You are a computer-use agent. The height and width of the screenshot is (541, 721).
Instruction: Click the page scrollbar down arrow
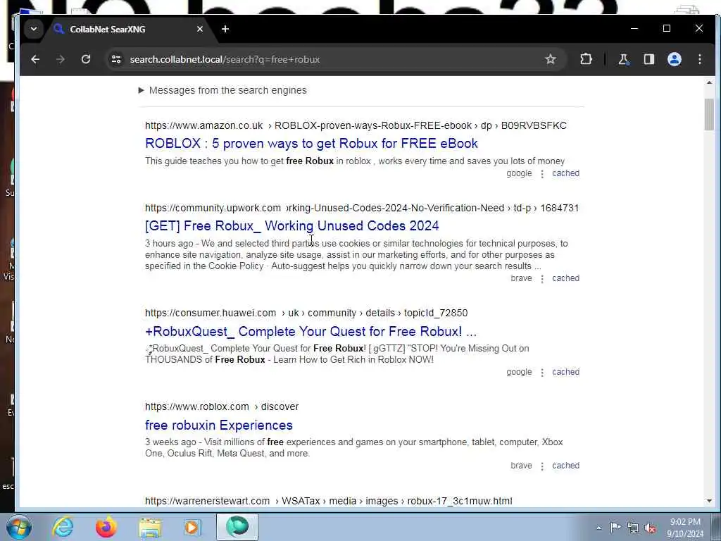tap(709, 501)
